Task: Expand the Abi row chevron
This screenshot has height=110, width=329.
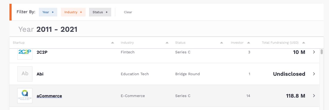Action: (314, 74)
